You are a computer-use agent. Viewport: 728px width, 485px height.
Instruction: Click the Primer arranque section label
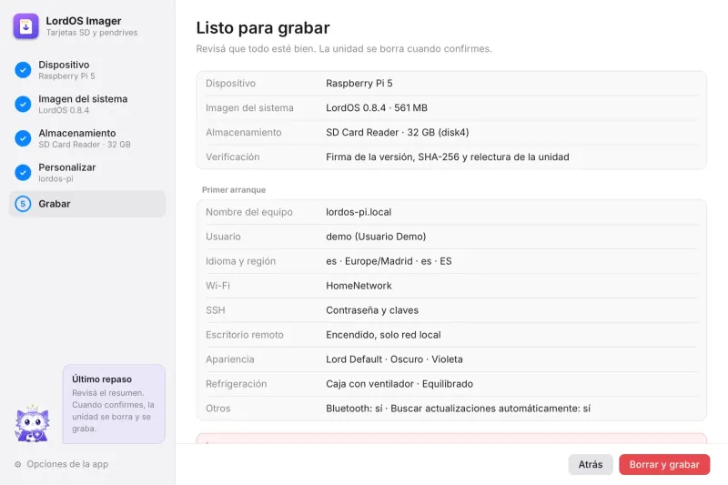tap(234, 190)
